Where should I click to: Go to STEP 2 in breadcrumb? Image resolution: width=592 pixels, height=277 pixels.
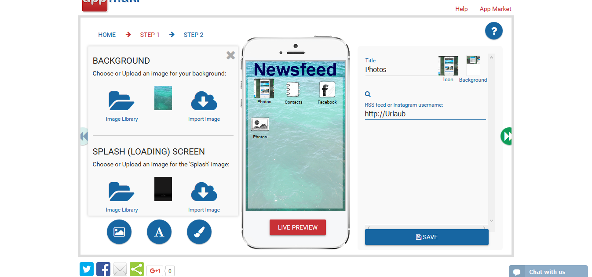tap(193, 35)
